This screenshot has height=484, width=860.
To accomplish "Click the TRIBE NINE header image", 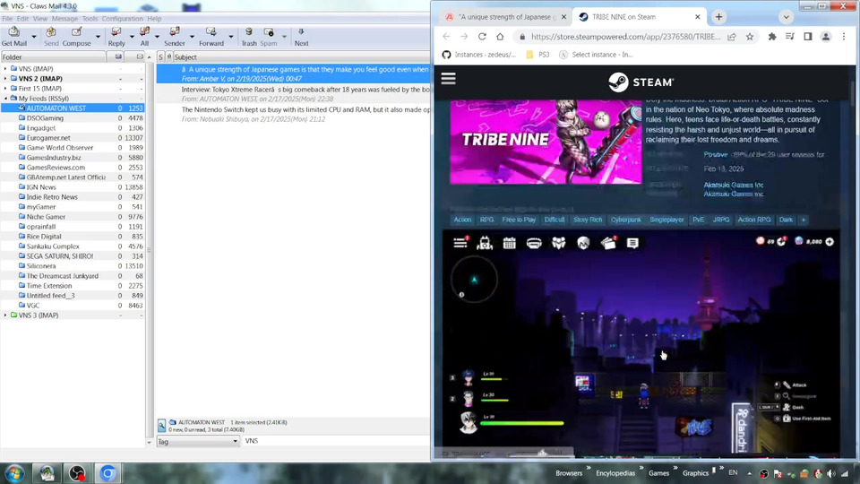I will [546, 142].
